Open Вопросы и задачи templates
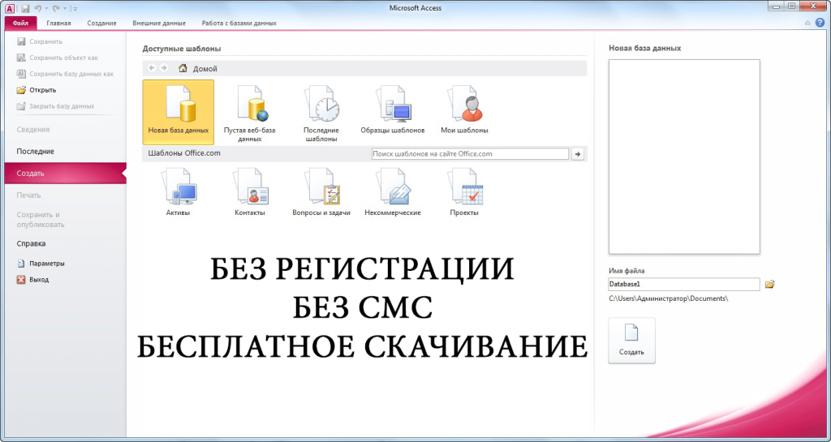The width and height of the screenshot is (831, 442). click(x=321, y=191)
